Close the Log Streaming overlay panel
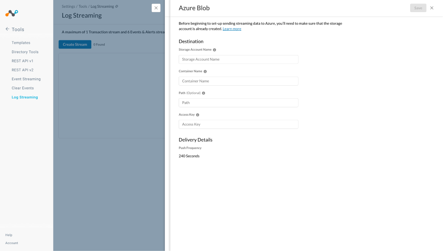443x251 pixels. 156,8
